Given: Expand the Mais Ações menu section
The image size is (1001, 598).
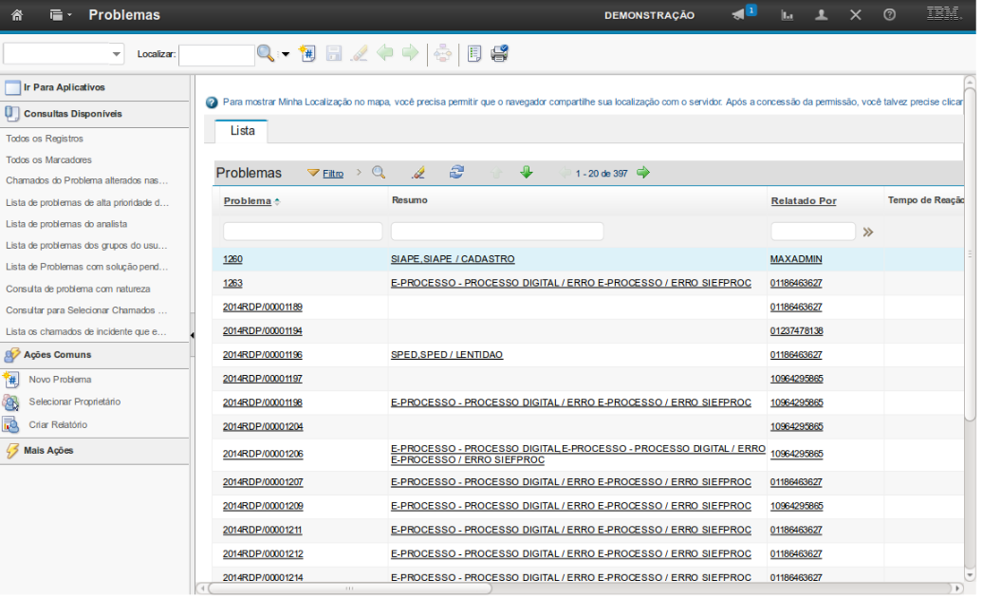Looking at the screenshot, I should coord(48,450).
